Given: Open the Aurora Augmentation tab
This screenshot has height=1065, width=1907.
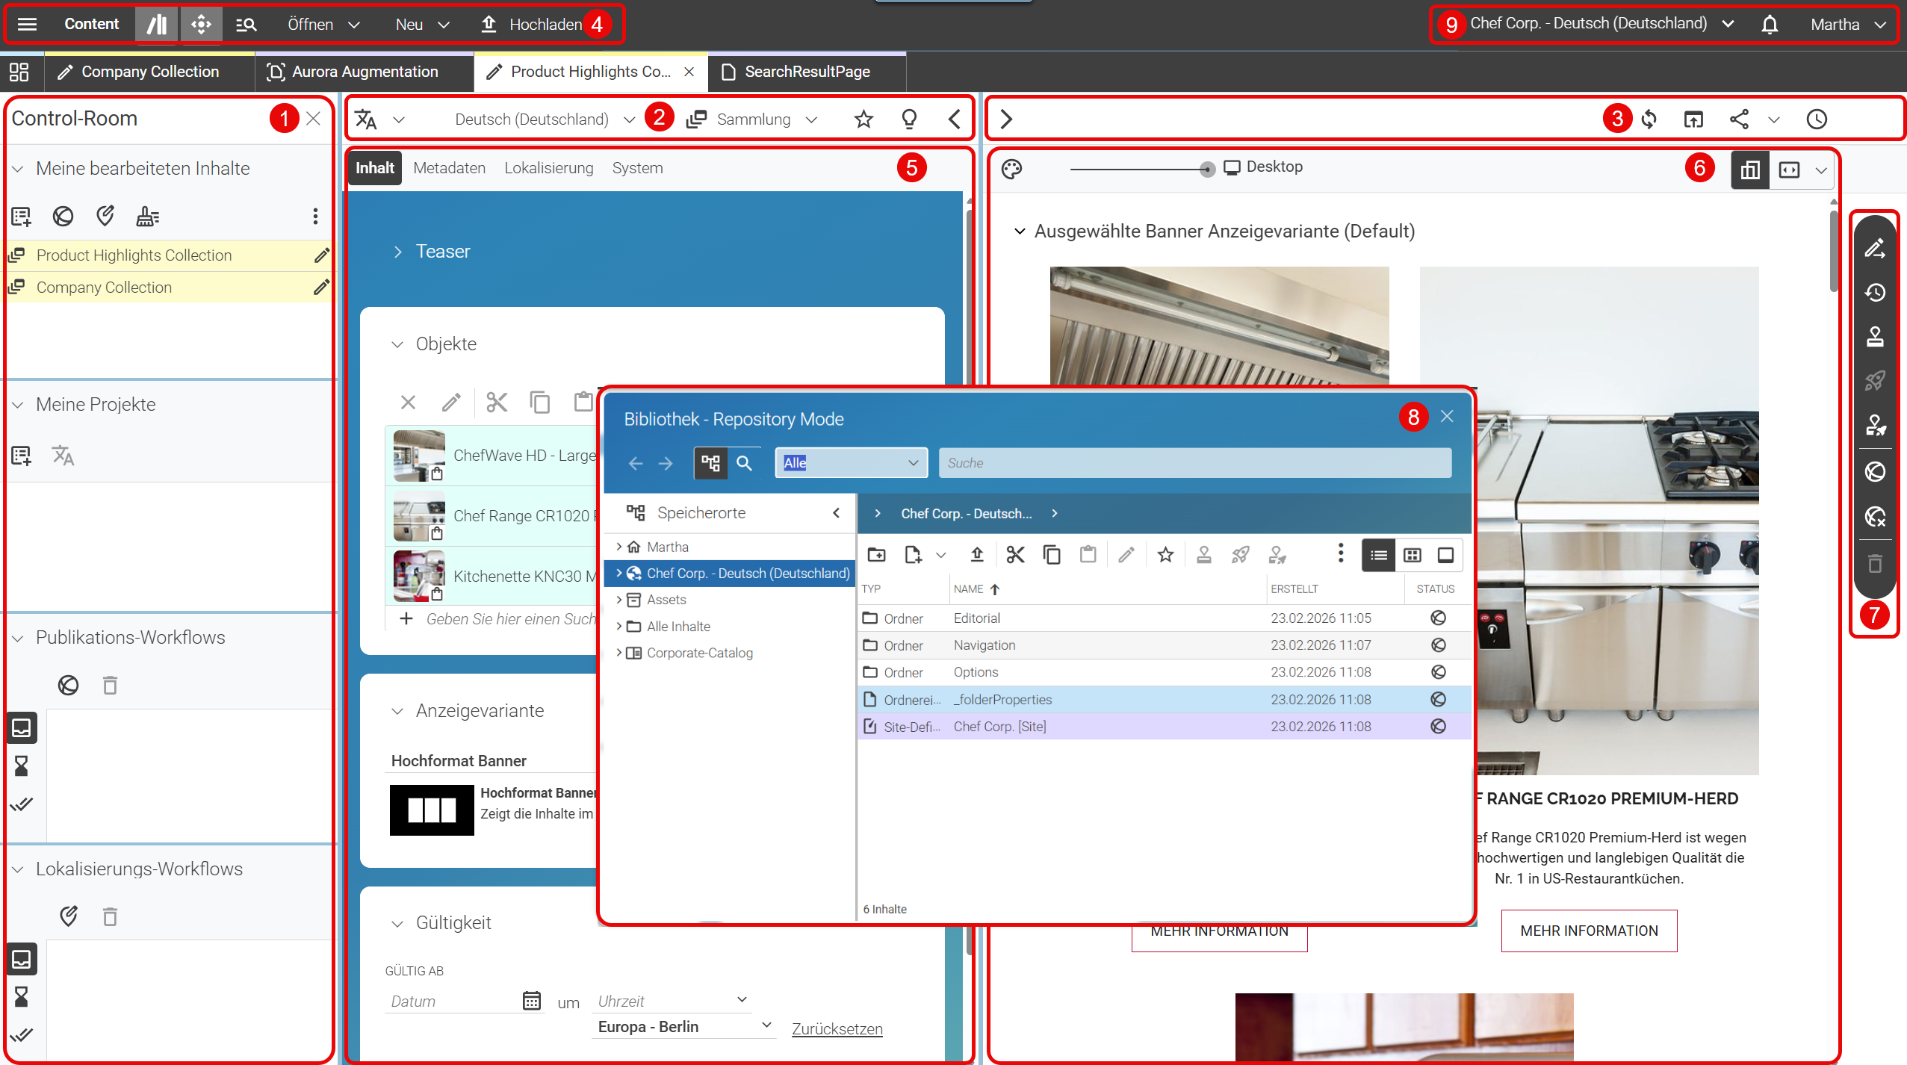Looking at the screenshot, I should pos(365,72).
